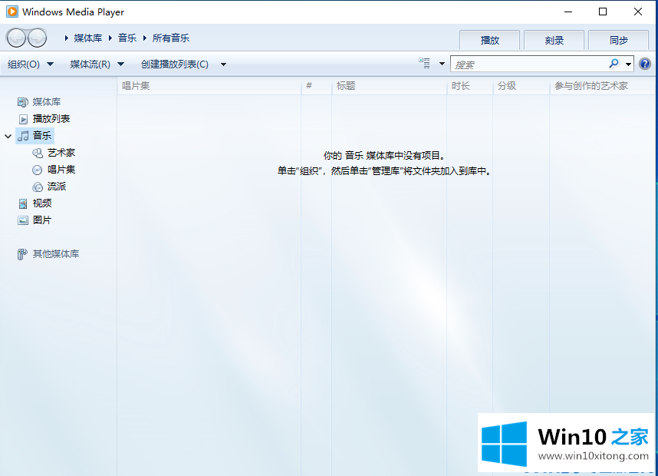Viewport: 658px width, 476px height.
Task: Open the 媒体流(R) menu
Action: click(x=90, y=64)
